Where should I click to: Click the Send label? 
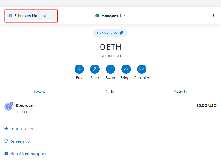coord(95,78)
